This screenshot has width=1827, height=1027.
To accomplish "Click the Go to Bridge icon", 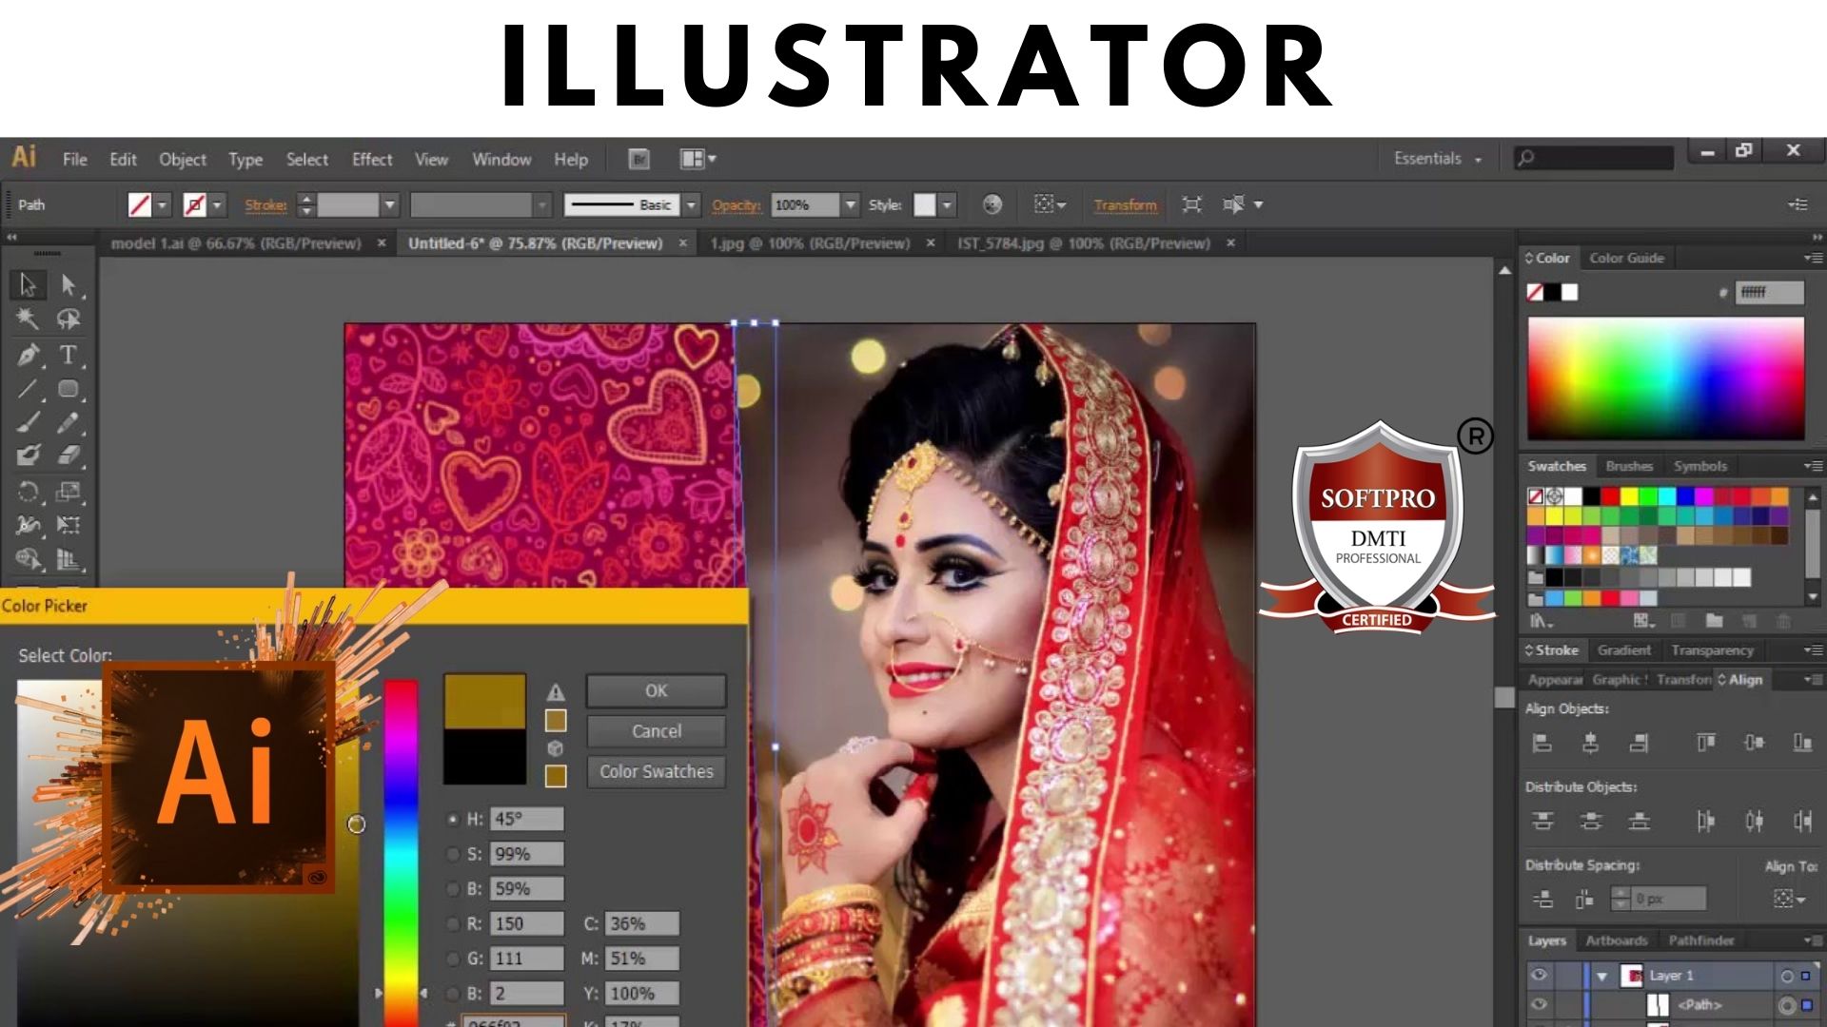I will click(638, 159).
